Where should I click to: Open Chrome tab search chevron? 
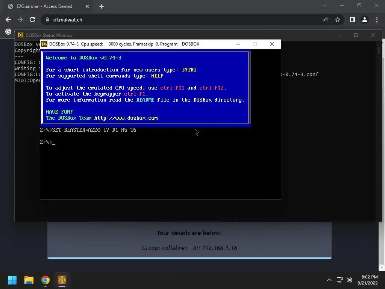pos(324,5)
